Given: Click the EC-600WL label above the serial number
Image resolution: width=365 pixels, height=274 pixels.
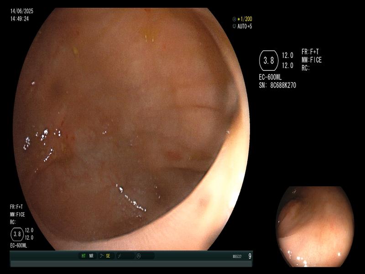Looking at the screenshot, I should [270, 77].
